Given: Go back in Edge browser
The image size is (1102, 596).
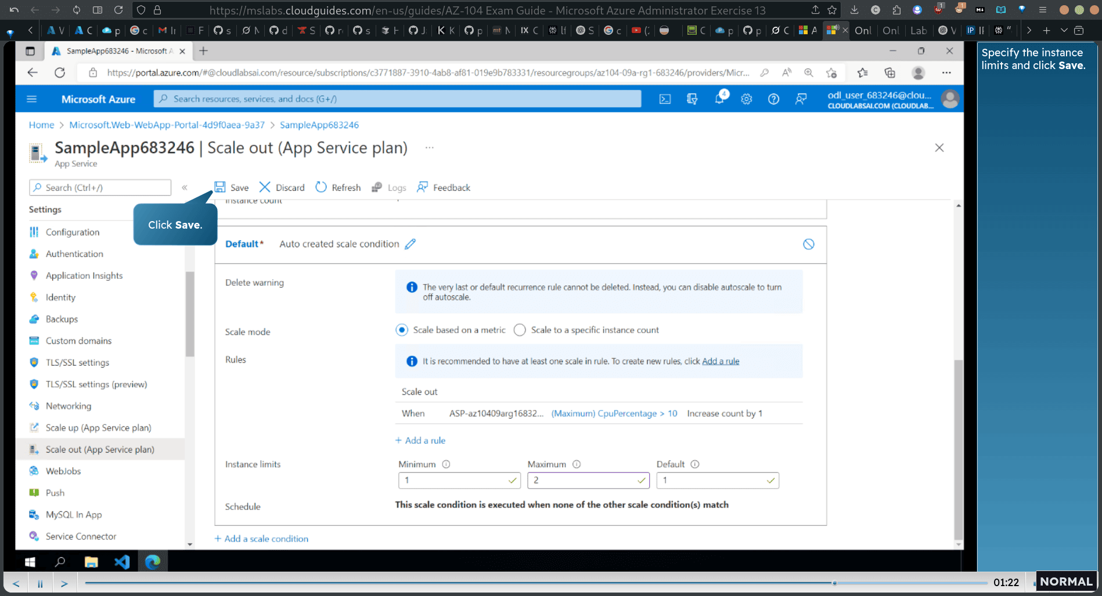Looking at the screenshot, I should (x=33, y=73).
